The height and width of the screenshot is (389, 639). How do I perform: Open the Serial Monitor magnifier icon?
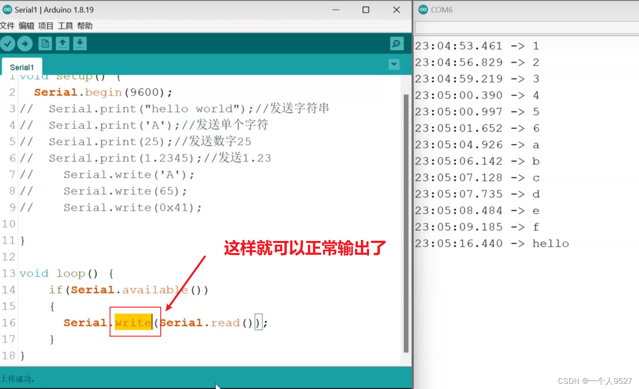point(396,43)
